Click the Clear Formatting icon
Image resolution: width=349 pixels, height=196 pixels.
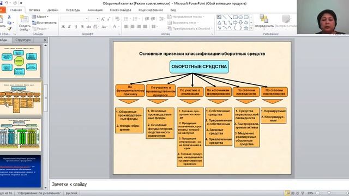pos(117,19)
